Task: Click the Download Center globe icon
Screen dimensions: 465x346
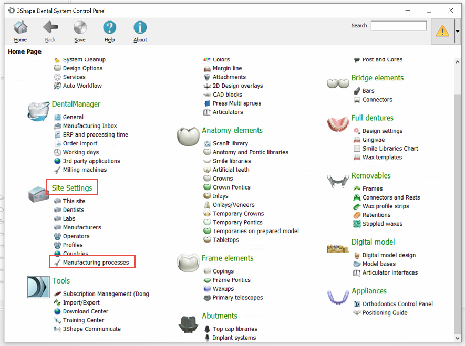Action: click(x=57, y=312)
